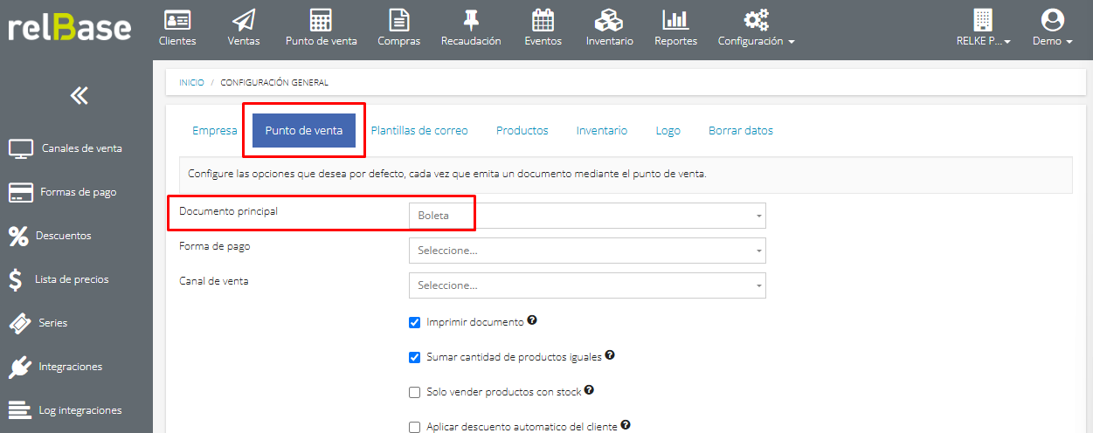Expand the Forma de pago dropdown
The width and height of the screenshot is (1093, 433).
click(x=586, y=251)
